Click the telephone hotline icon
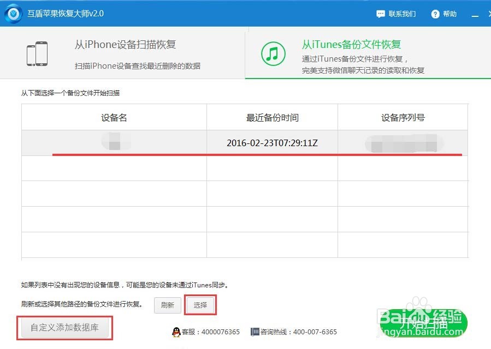The height and width of the screenshot is (349, 491). (255, 332)
